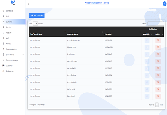Click phone number 9874563215
Image resolution: width=167 pixels, height=115 pixels.
[108, 96]
